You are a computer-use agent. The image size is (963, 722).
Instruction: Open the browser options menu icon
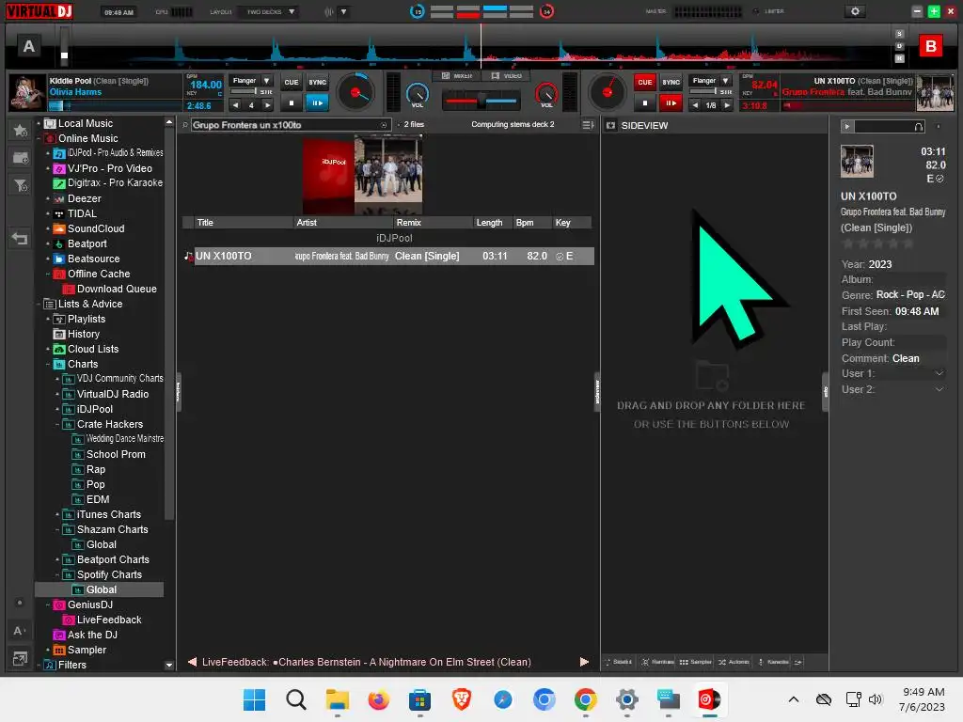coord(587,125)
